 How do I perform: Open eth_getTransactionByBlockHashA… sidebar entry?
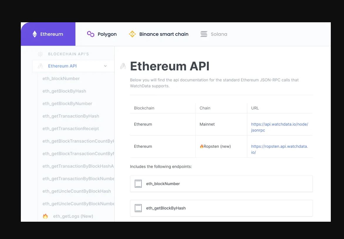pyautogui.click(x=78, y=166)
